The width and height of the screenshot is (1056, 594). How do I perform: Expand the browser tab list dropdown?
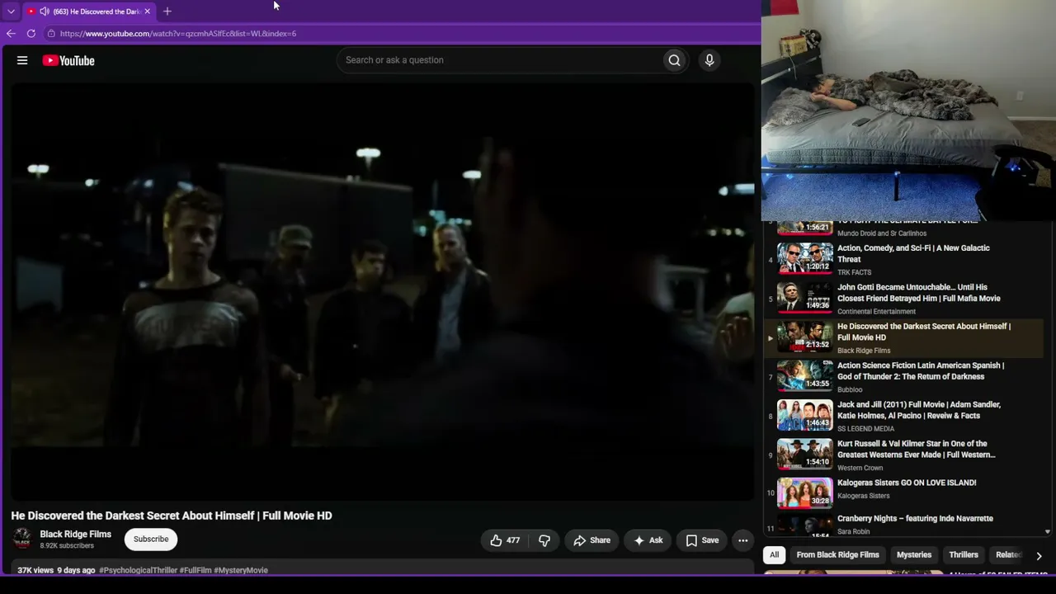pos(11,12)
